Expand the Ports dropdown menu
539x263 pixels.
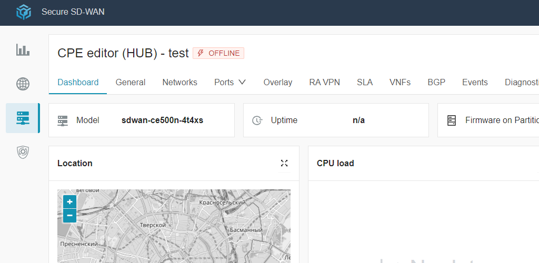230,82
